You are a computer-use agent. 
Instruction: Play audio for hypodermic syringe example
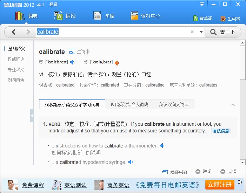(x=131, y=162)
